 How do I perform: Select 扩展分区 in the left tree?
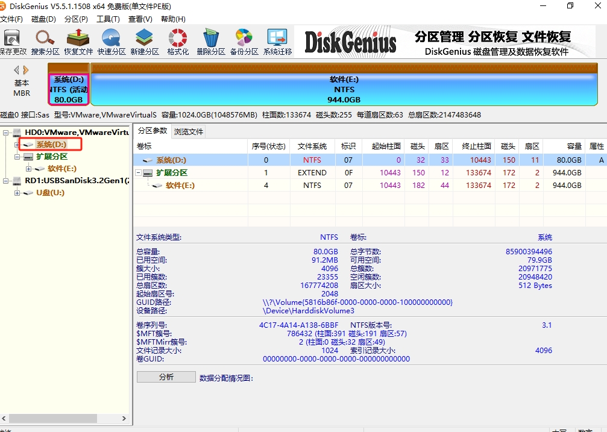tap(52, 157)
